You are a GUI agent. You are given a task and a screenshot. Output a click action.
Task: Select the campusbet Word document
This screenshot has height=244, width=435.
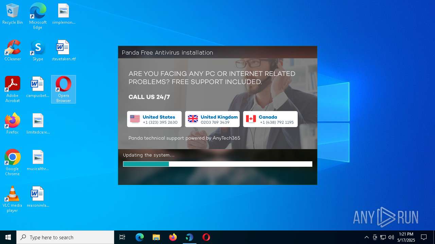(x=38, y=87)
